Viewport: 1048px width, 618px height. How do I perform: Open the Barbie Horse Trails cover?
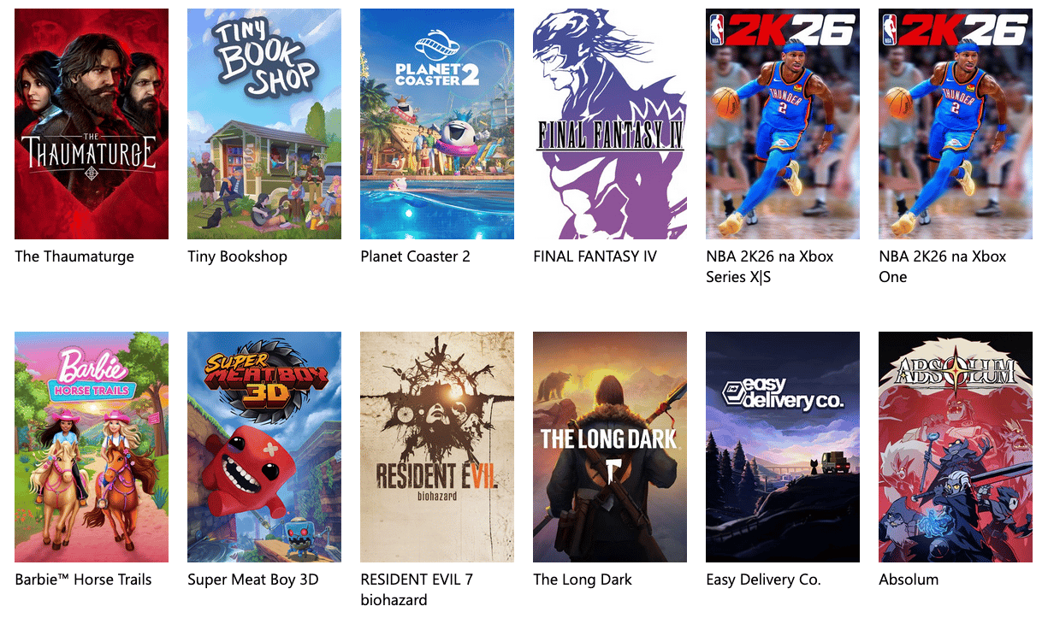[92, 447]
